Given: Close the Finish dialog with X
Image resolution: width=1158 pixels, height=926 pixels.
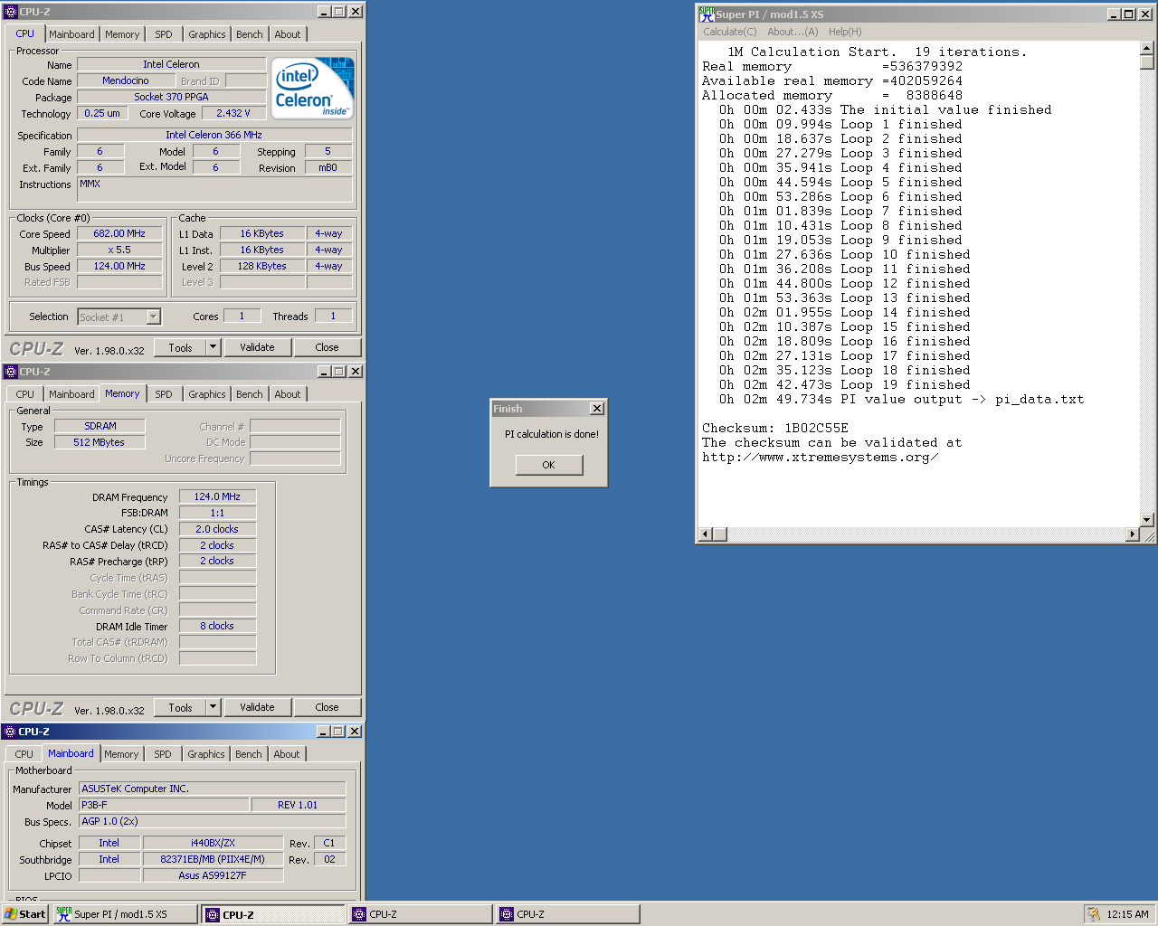Looking at the screenshot, I should [x=597, y=409].
